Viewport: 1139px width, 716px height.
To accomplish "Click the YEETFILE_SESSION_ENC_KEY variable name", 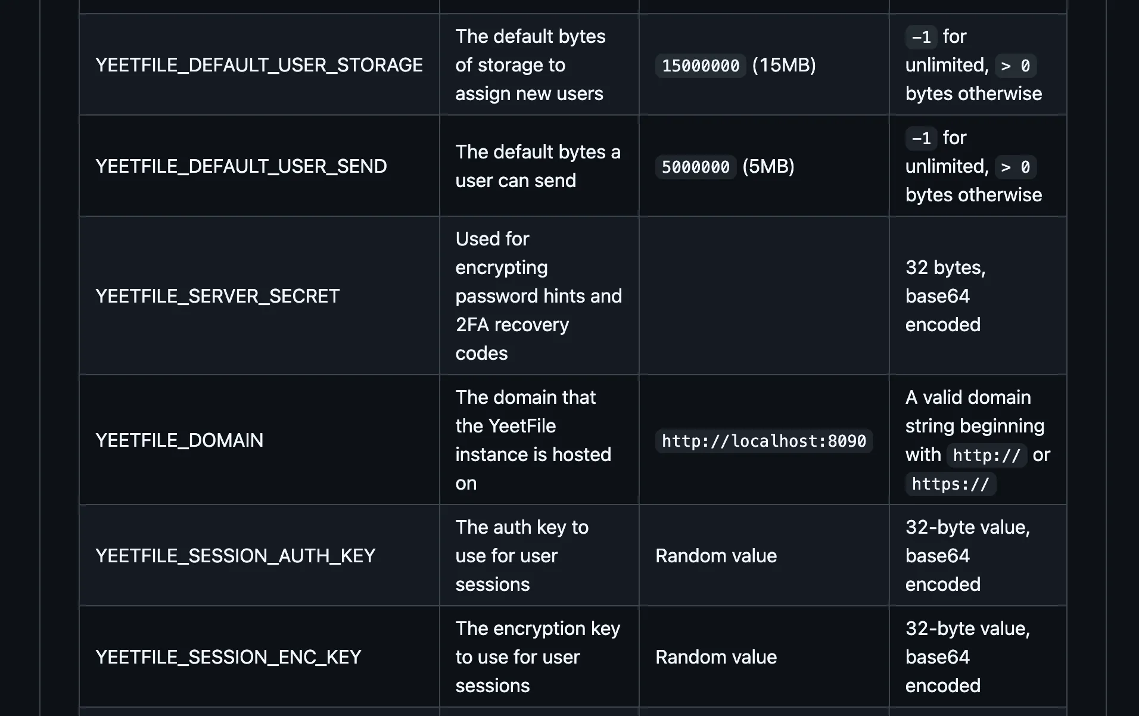I will [x=228, y=657].
